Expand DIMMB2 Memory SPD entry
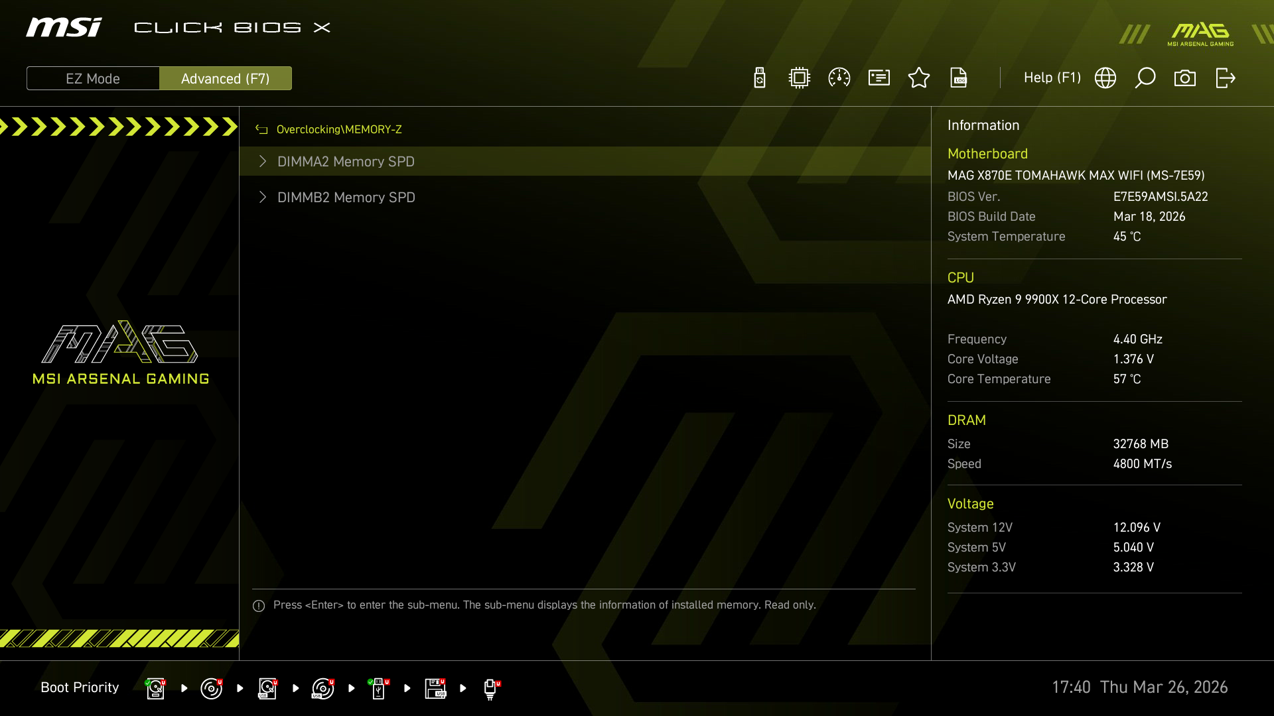The width and height of the screenshot is (1274, 716). pos(346,197)
